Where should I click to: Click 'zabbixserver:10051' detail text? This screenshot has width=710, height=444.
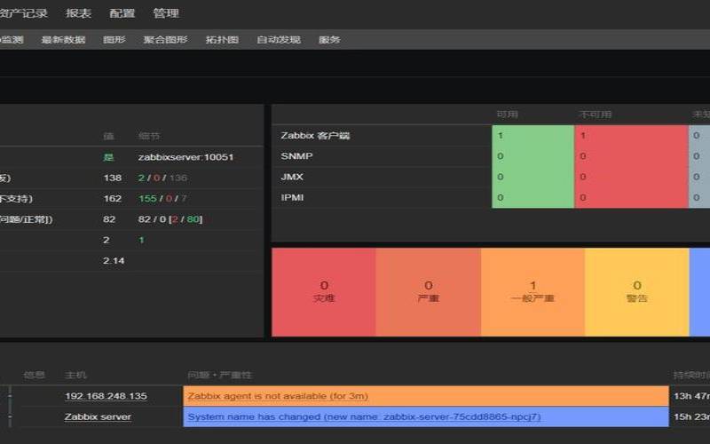(x=186, y=157)
